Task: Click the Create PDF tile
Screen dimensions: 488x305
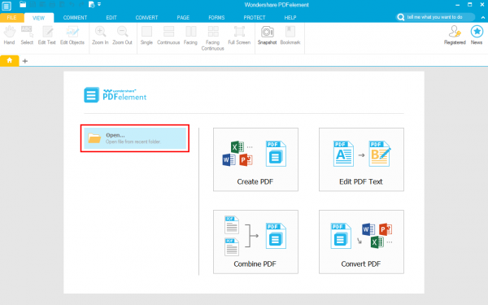Action: (255, 159)
